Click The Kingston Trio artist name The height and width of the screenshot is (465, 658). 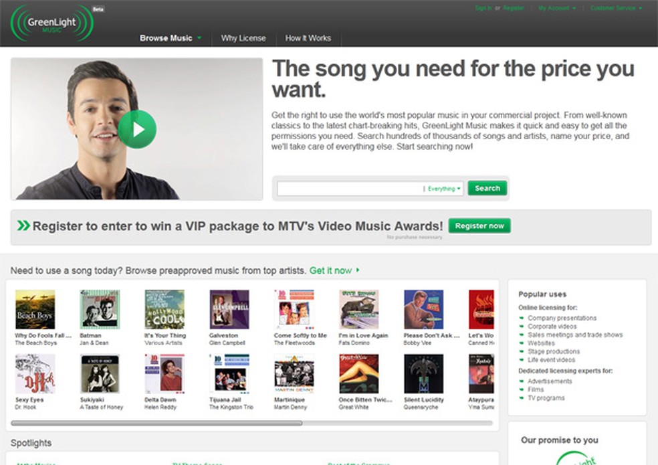[231, 407]
